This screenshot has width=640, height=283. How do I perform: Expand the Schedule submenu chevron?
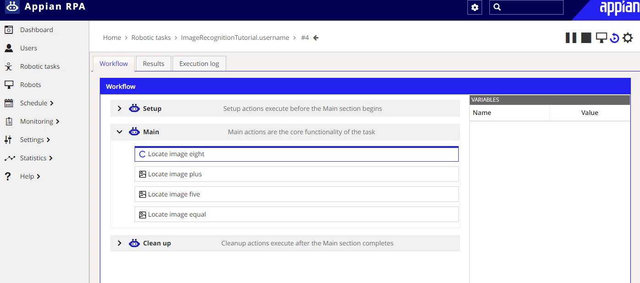pos(52,103)
